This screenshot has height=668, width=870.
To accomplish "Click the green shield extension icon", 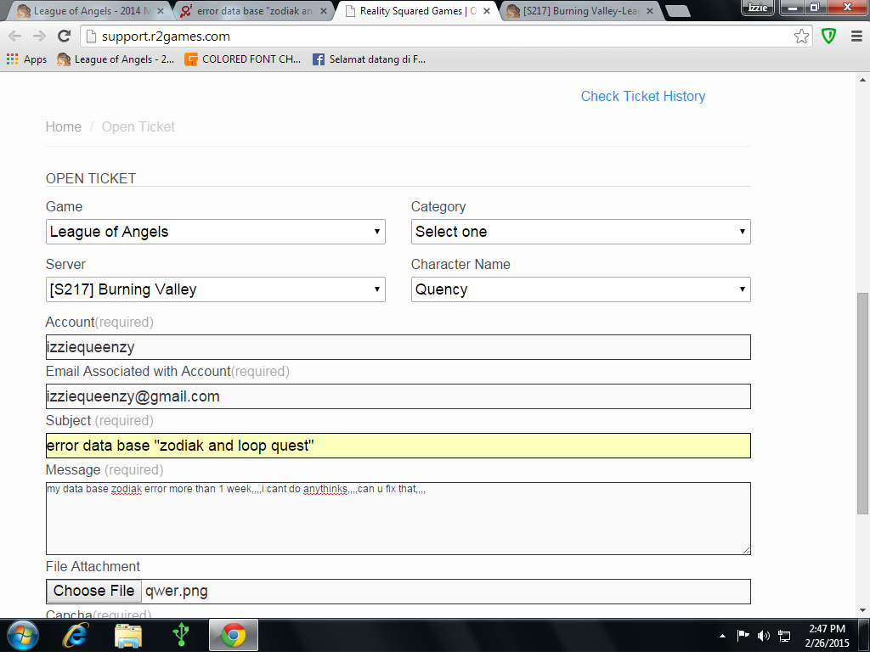I will [828, 36].
